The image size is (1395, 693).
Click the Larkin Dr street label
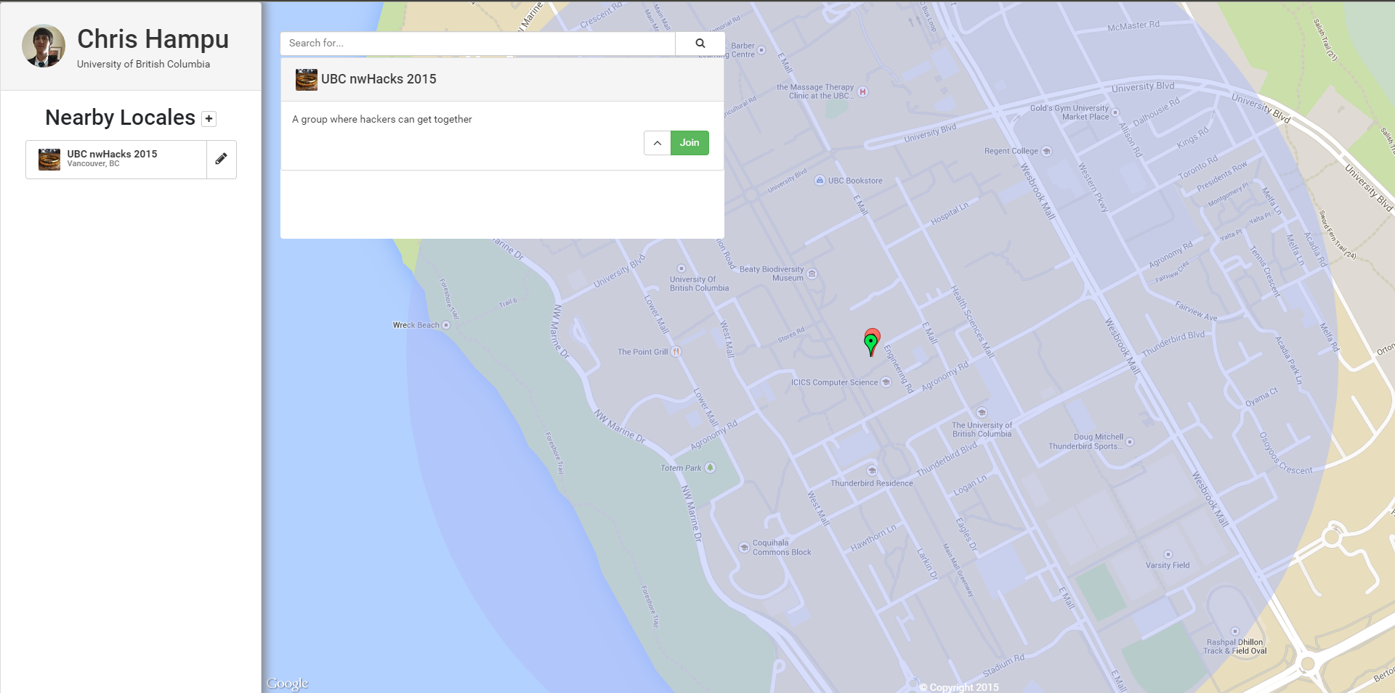pyautogui.click(x=927, y=564)
